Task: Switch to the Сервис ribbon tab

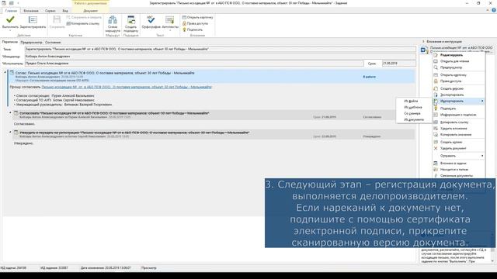Action: [x=50, y=11]
